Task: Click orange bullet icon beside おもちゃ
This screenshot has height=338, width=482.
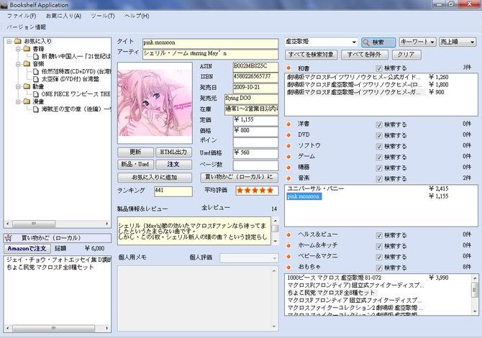Action: click(288, 267)
